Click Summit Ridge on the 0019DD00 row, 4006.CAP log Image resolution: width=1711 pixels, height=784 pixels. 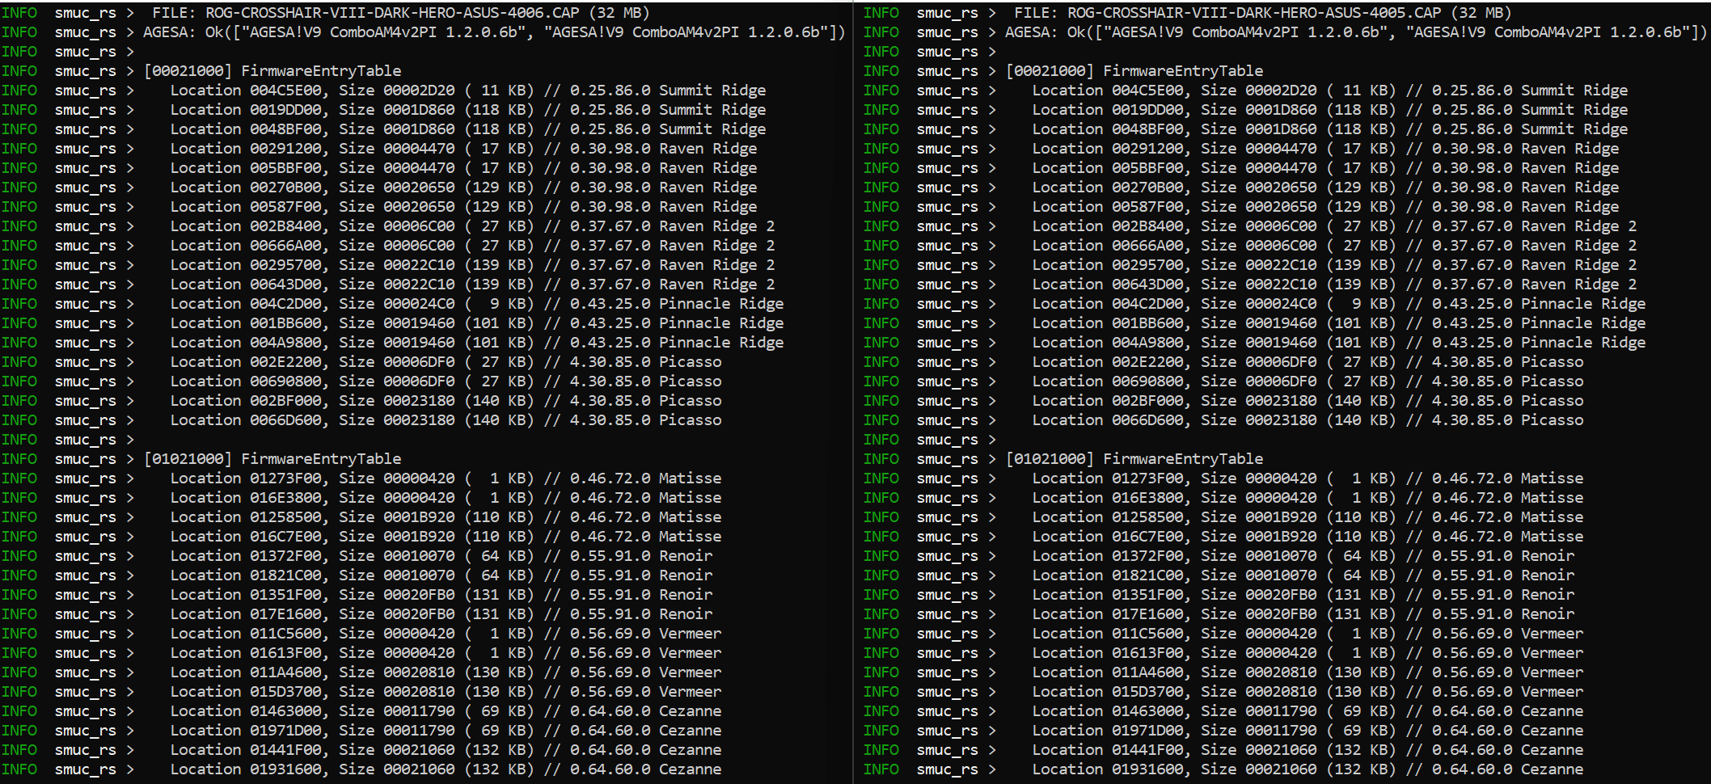(712, 110)
